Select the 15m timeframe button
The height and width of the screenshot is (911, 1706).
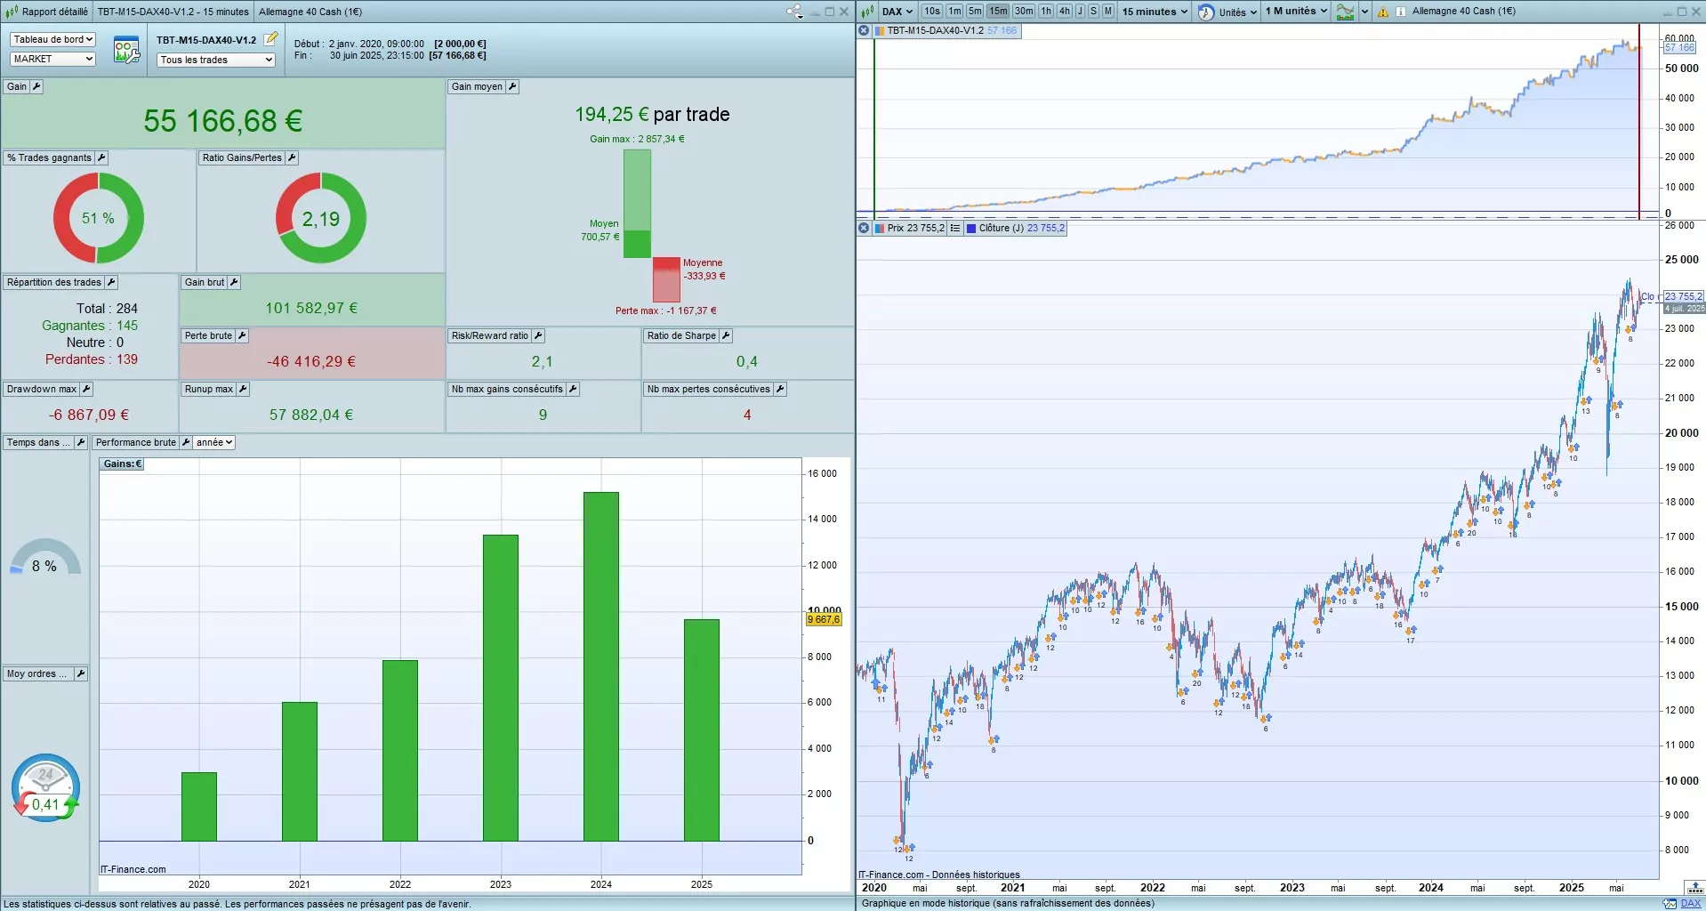tap(998, 12)
